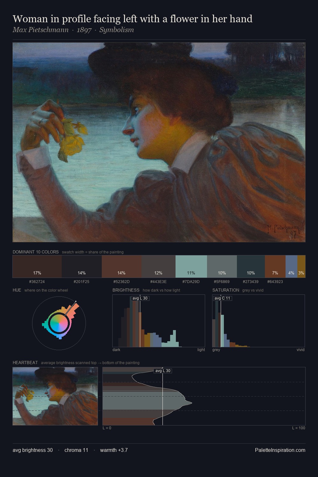This screenshot has height=477, width=318.
Task: Click the 'SATURATION' section heading
Action: pyautogui.click(x=226, y=290)
